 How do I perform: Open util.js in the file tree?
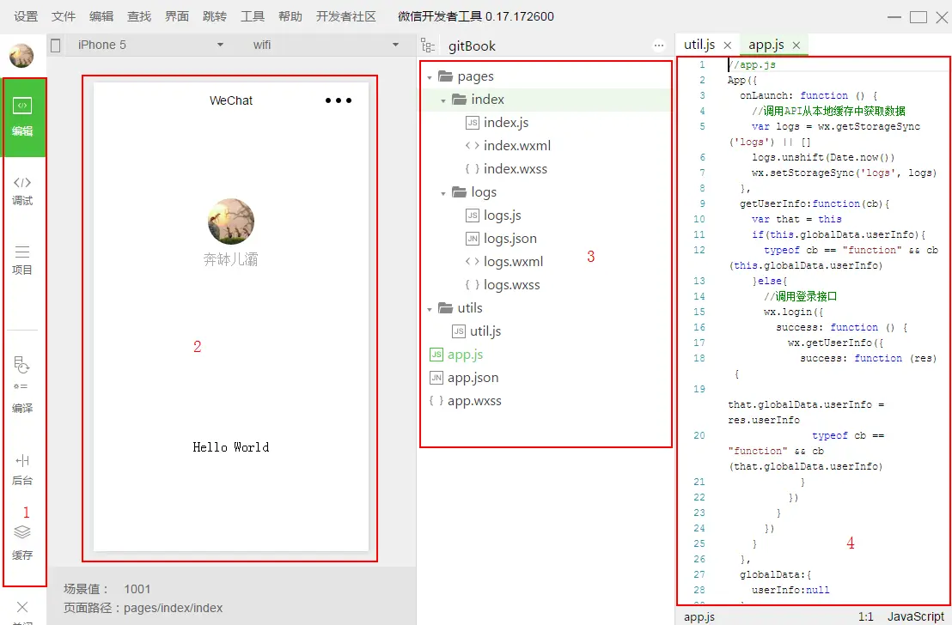click(485, 331)
